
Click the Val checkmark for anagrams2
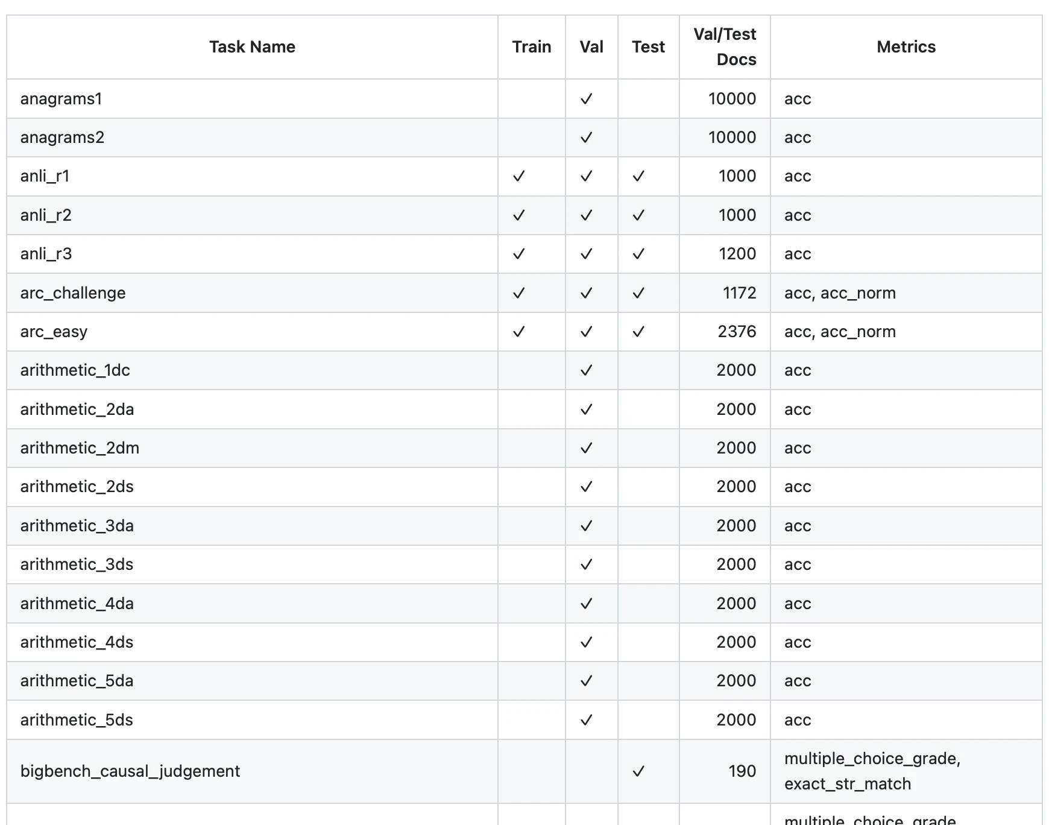click(x=586, y=137)
